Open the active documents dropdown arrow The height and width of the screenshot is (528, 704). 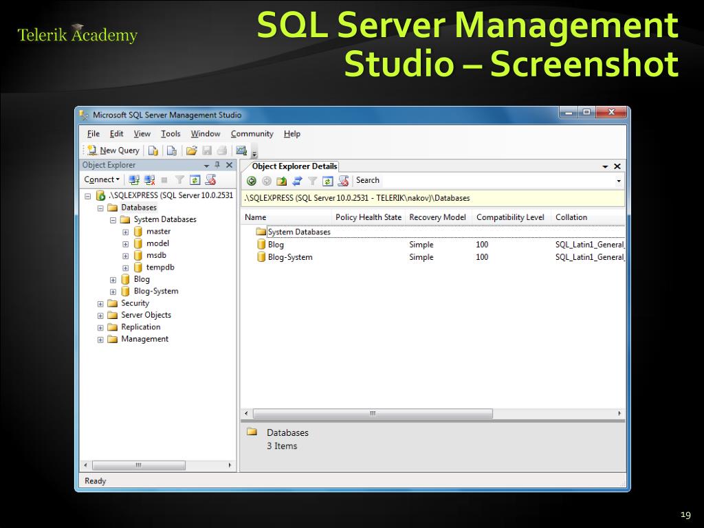[x=605, y=166]
